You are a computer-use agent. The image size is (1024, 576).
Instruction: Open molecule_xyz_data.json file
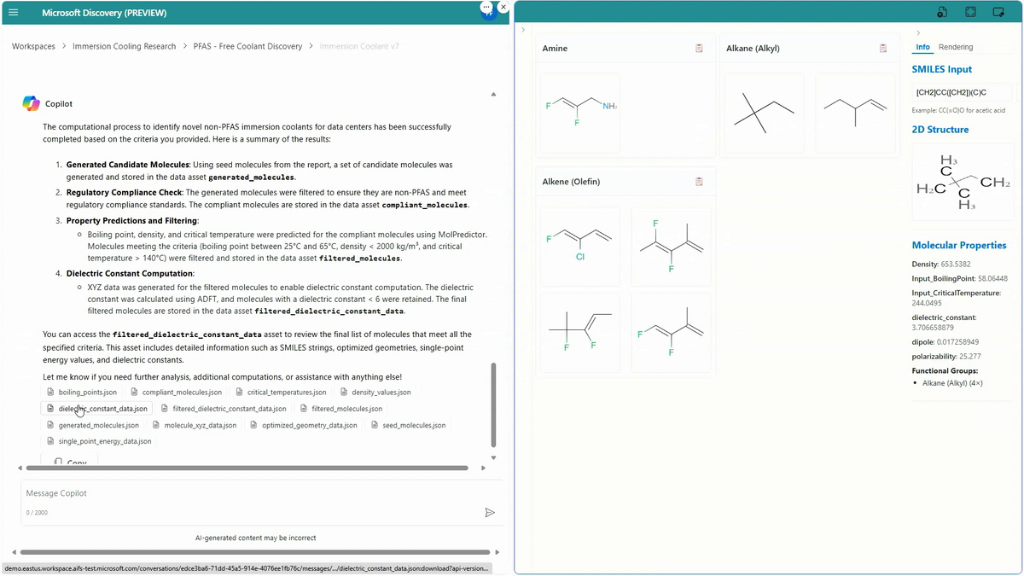coord(195,425)
